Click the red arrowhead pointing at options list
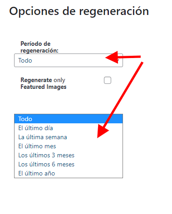The height and width of the screenshot is (214, 172). click(103, 131)
